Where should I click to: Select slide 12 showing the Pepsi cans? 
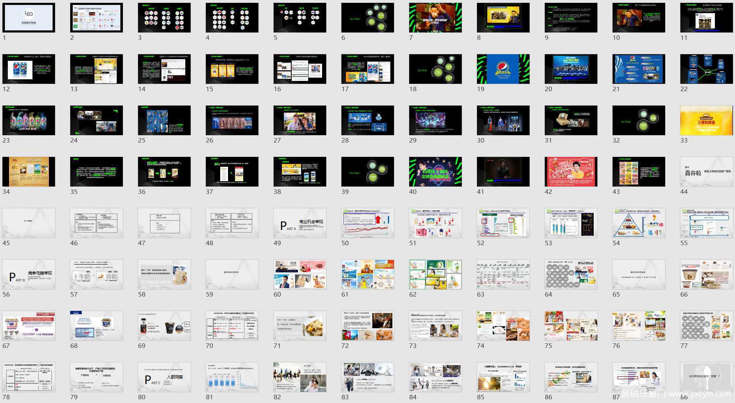(x=29, y=69)
